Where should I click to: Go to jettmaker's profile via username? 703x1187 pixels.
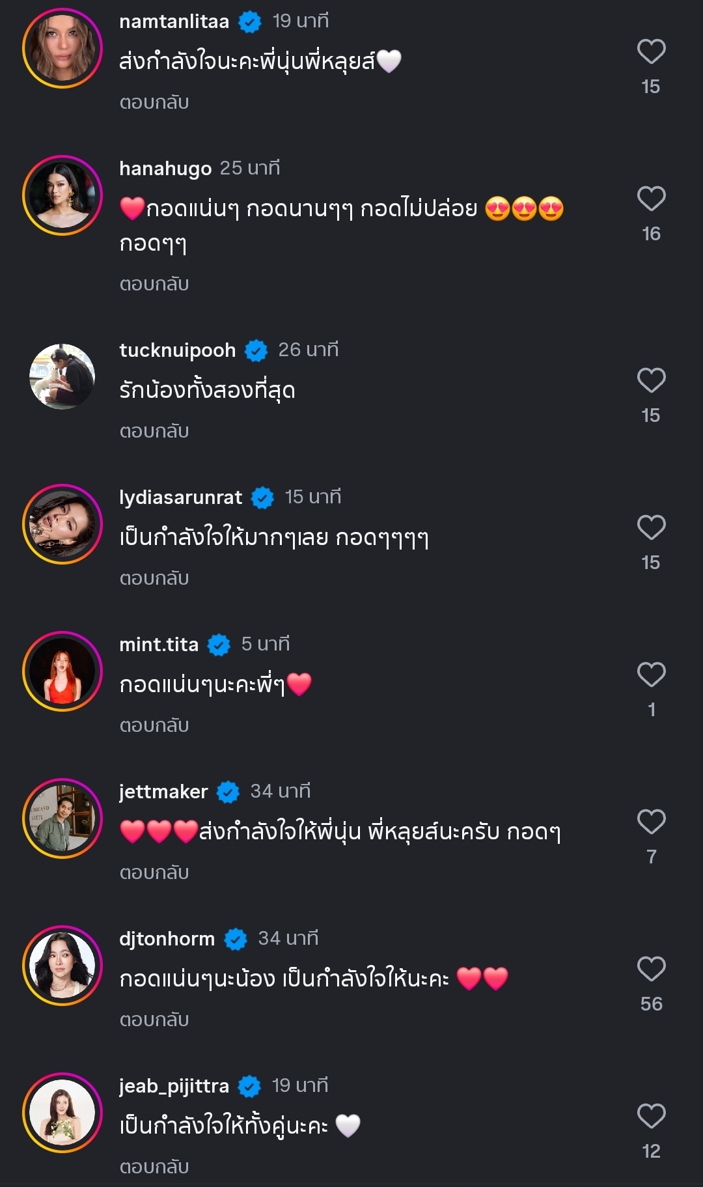tap(163, 792)
